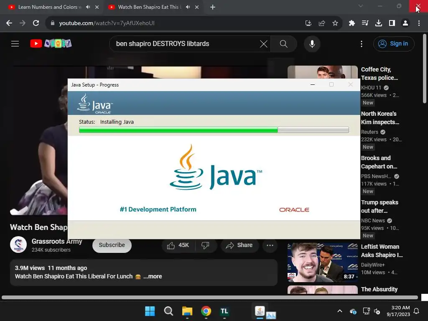This screenshot has height=321, width=428.
Task: Share the video using Share button
Action: 239,245
